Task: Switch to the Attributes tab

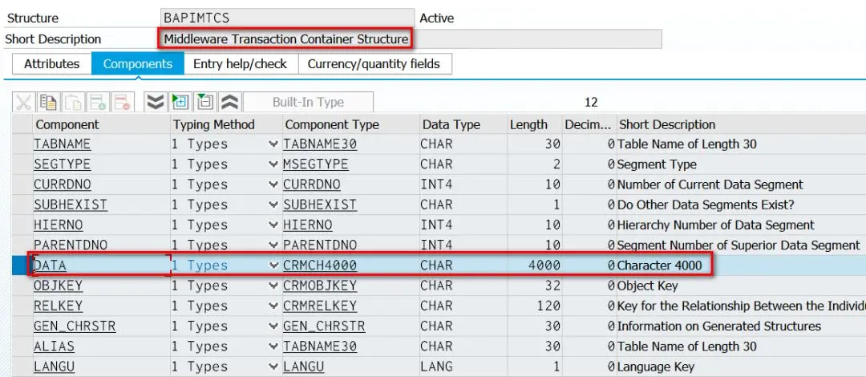Action: point(52,64)
